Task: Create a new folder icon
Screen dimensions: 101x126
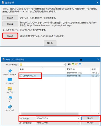Action: [76, 64]
